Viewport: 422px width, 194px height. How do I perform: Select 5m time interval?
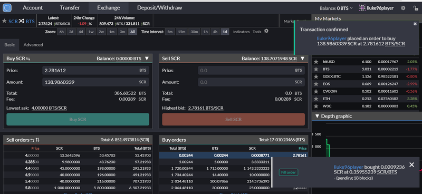pyautogui.click(x=169, y=32)
